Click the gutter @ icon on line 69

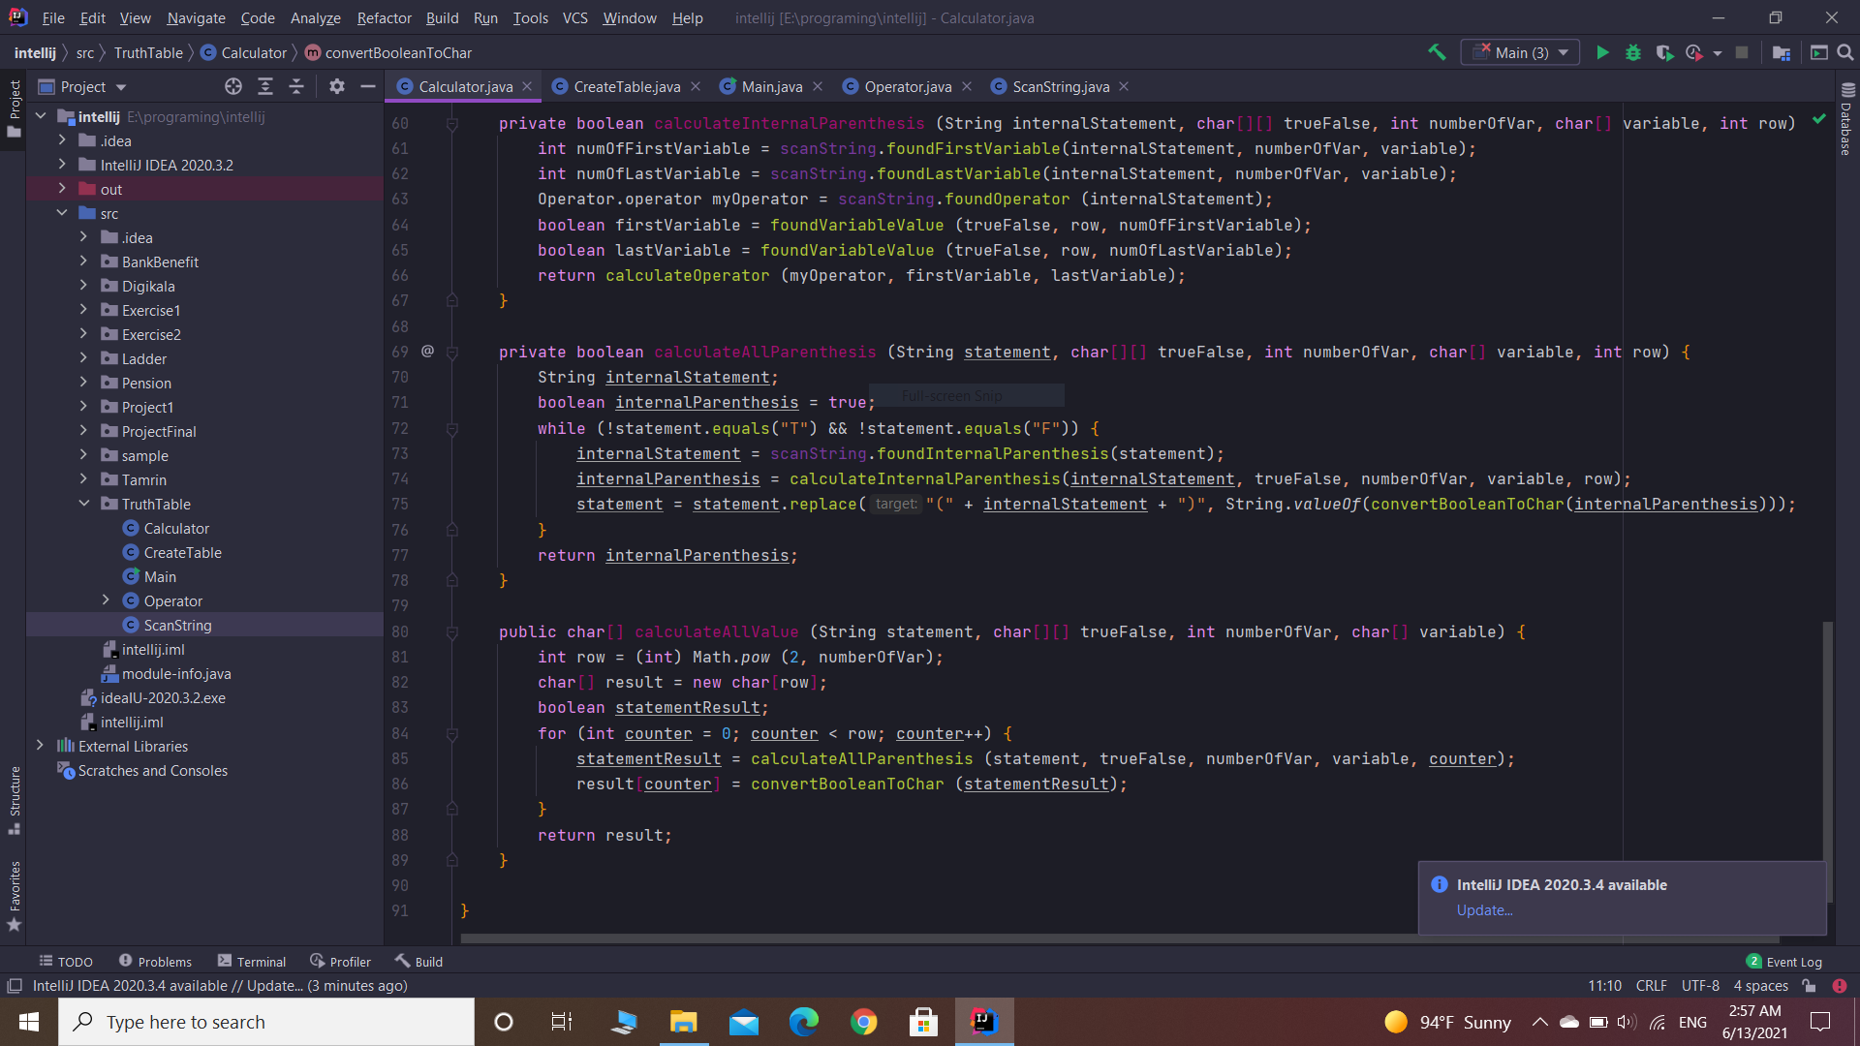[x=427, y=352]
